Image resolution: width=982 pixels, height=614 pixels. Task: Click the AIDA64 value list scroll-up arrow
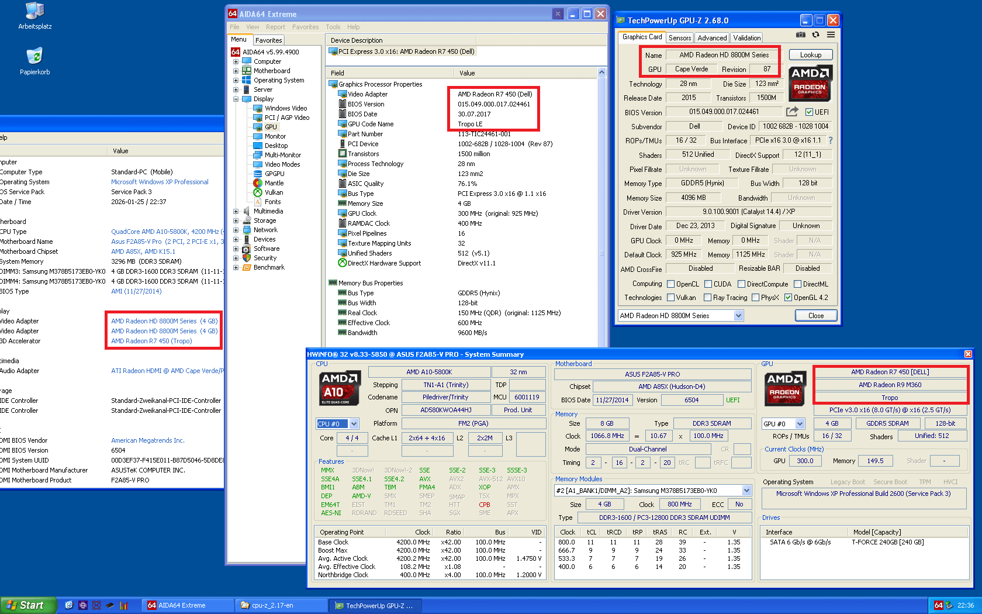pyautogui.click(x=601, y=73)
